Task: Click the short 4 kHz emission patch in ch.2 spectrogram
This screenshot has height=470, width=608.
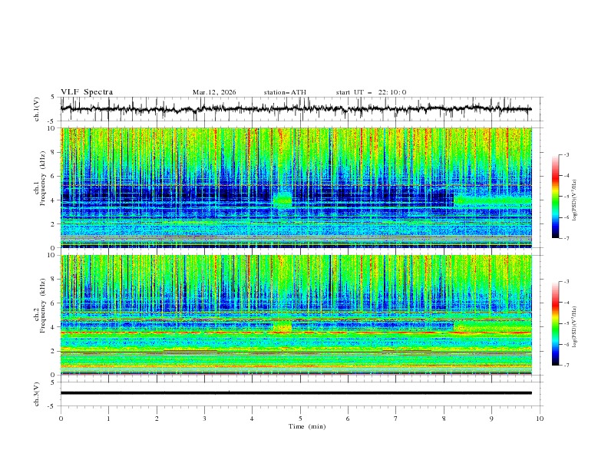Action: click(283, 326)
